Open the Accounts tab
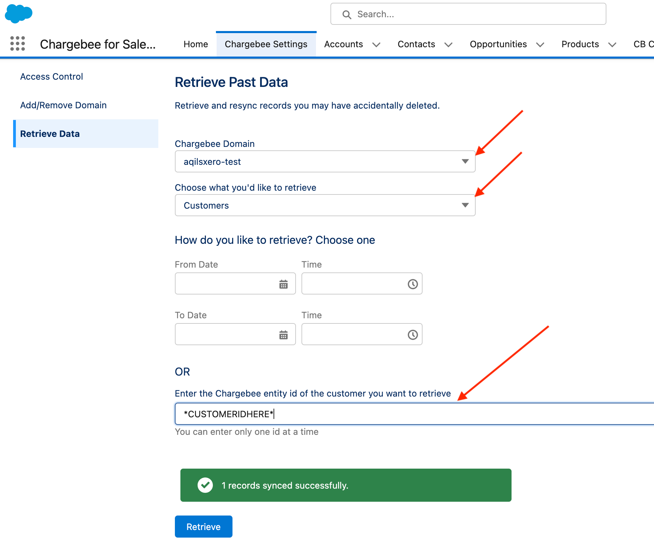This screenshot has width=654, height=540. (x=344, y=44)
